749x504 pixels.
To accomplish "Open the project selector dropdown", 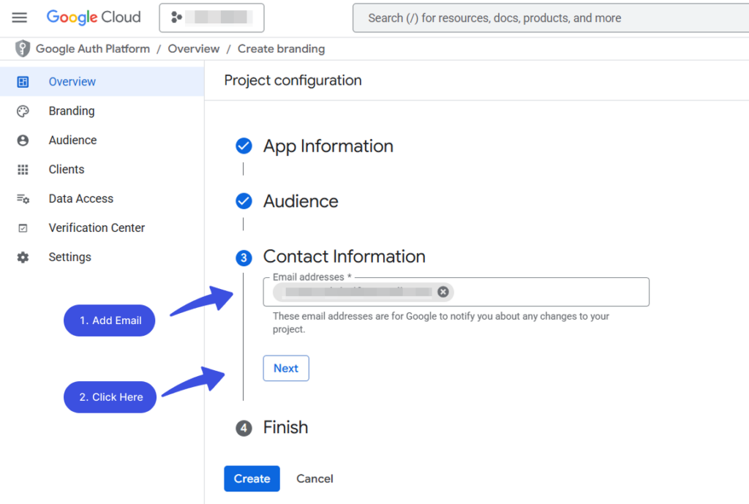I will (x=211, y=18).
